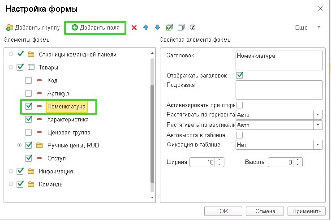331x220 pixels.
Task: Decrease Ширина with down stepper
Action: 219,164
